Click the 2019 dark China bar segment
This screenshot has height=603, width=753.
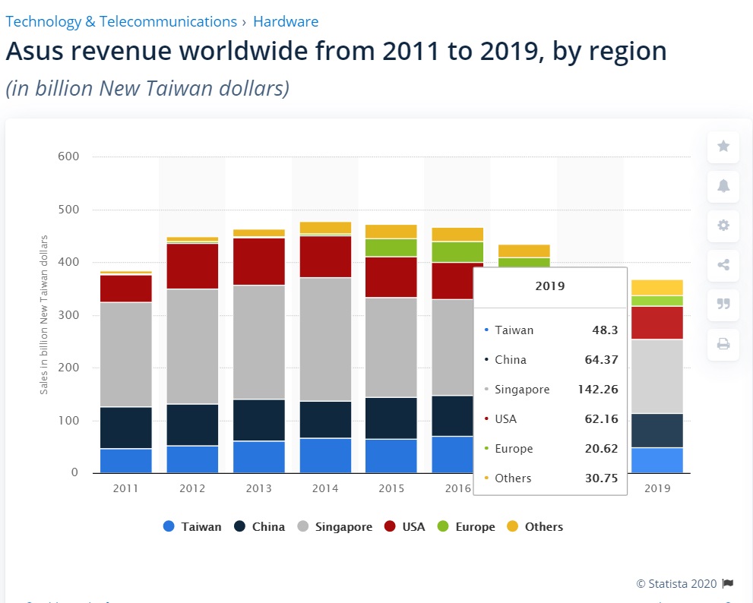[x=657, y=431]
